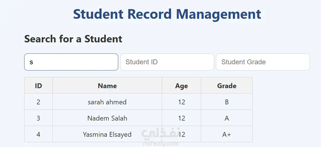Image resolution: width=321 pixels, height=147 pixels.
Task: Click the Student Record Management title
Action: (167, 14)
